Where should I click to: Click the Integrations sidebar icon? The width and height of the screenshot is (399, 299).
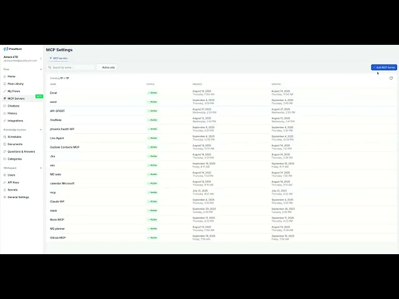click(x=5, y=120)
